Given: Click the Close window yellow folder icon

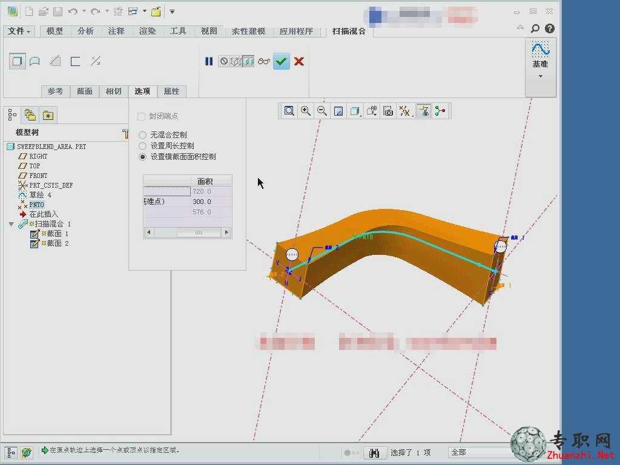Looking at the screenshot, I should click(156, 11).
